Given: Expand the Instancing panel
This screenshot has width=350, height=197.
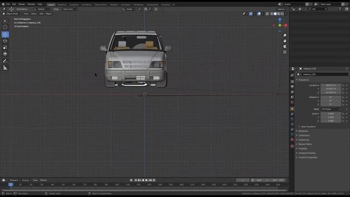Looking at the screenshot, I should (x=304, y=140).
